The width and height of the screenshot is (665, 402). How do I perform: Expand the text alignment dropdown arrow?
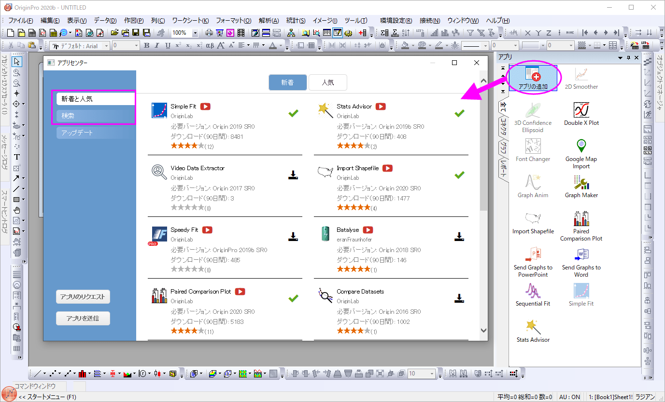(x=248, y=46)
